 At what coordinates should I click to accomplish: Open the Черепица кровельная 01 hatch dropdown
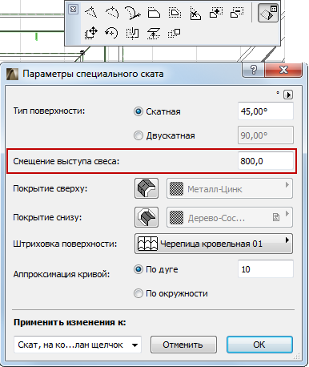(214, 244)
